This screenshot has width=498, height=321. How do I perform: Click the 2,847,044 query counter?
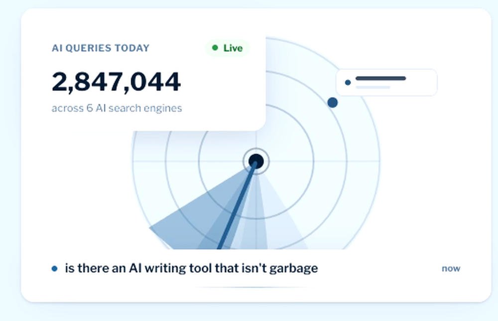click(x=116, y=82)
